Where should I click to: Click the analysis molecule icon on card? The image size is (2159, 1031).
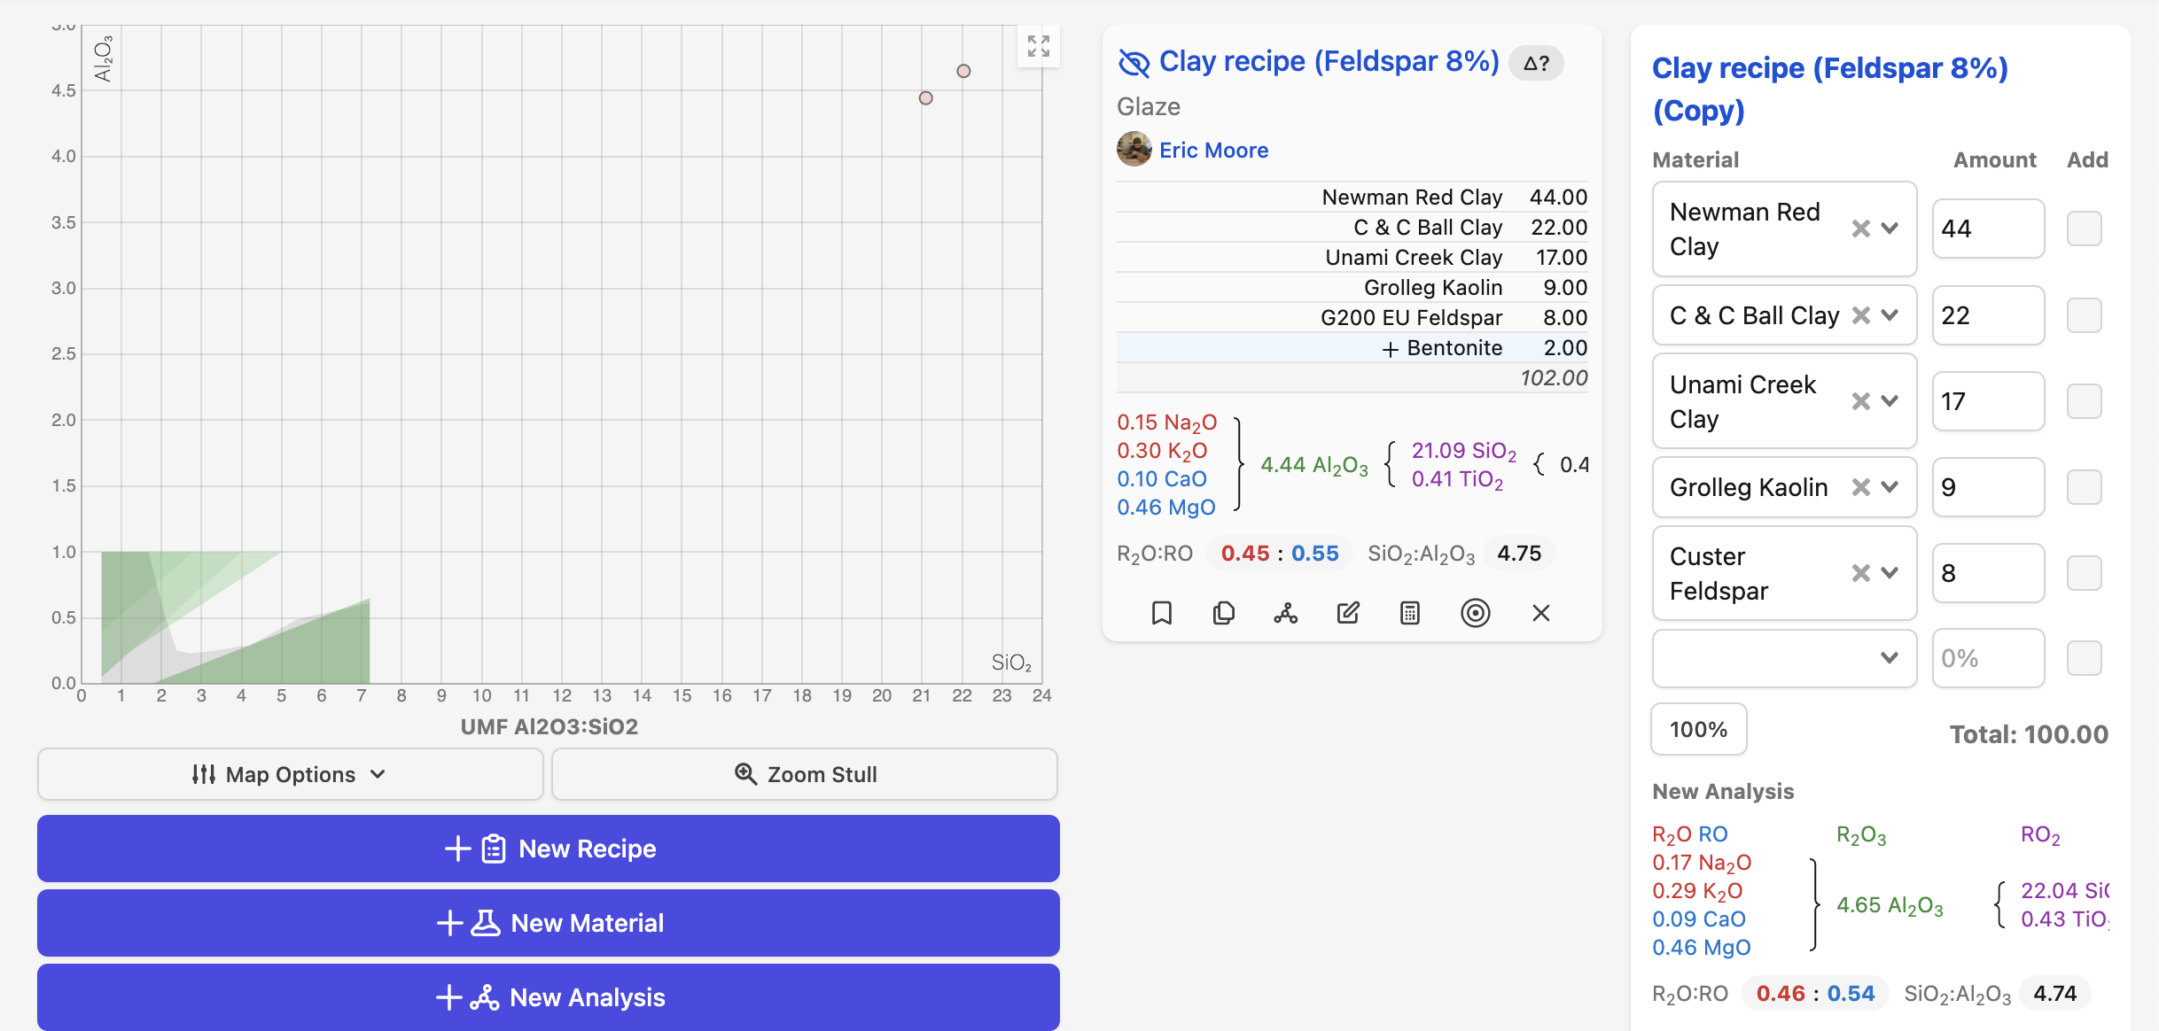(1285, 613)
